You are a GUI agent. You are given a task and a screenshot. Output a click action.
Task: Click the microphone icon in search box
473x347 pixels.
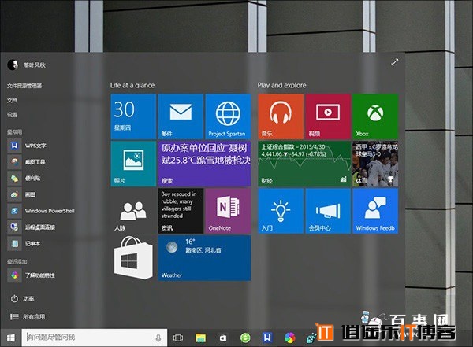[x=158, y=338]
